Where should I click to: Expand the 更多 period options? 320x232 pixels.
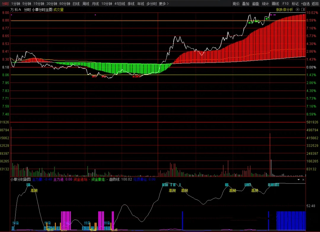[164, 4]
